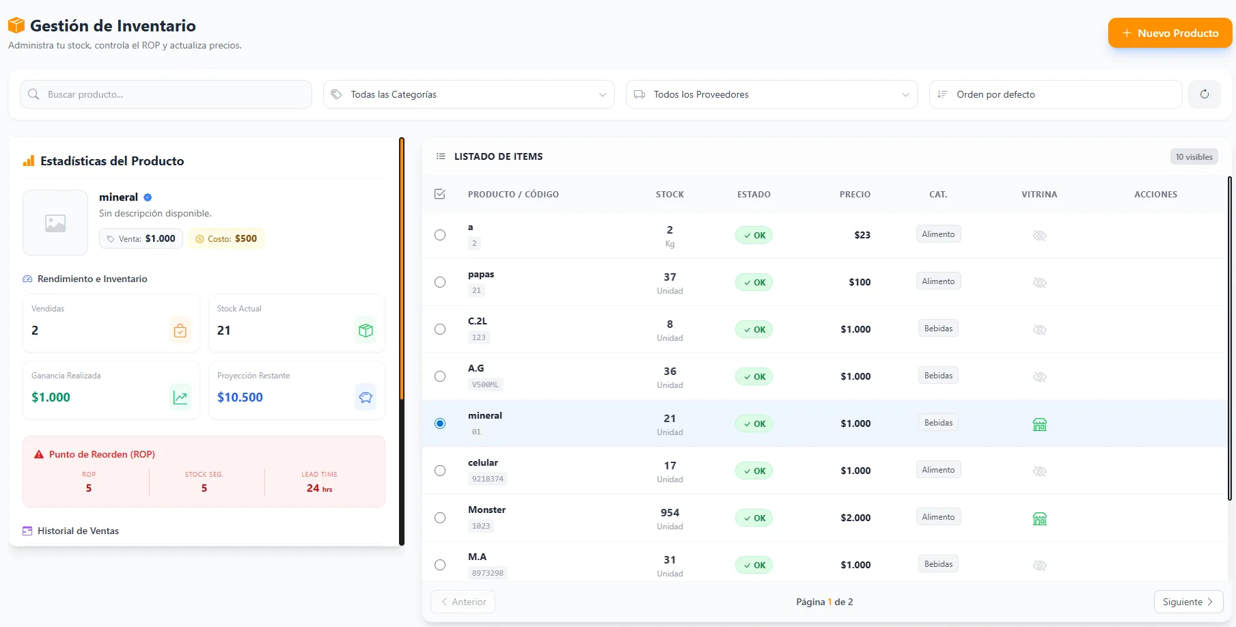Select the radio button for papas

click(x=440, y=282)
